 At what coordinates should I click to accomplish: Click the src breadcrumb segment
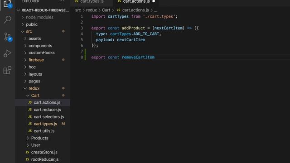[x=78, y=10]
